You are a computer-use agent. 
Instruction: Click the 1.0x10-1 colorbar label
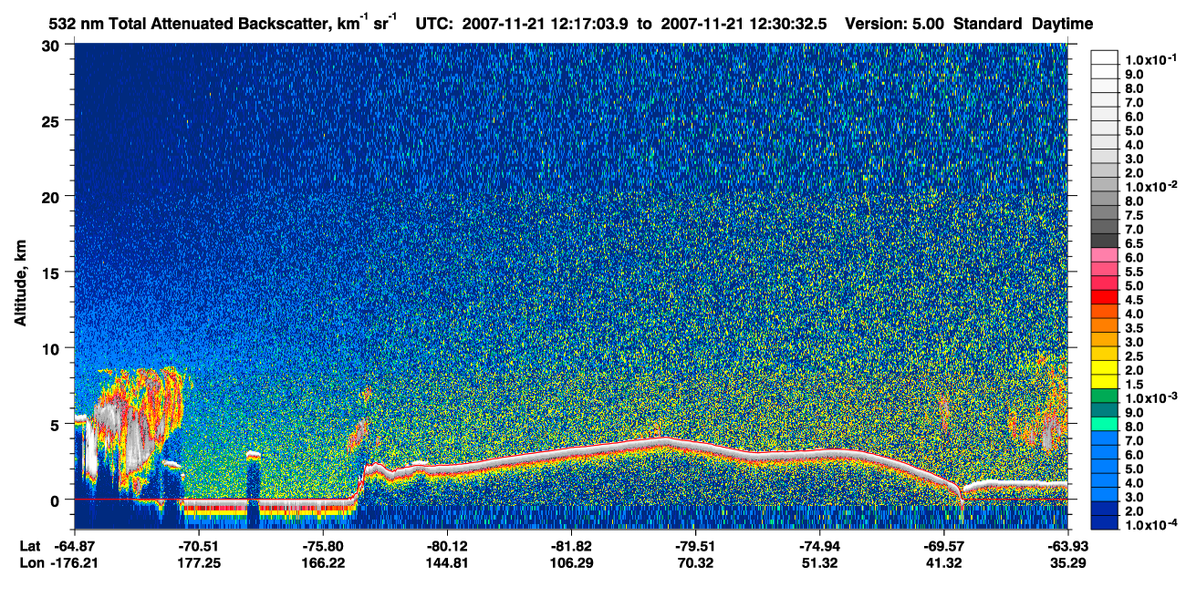[x=1150, y=59]
